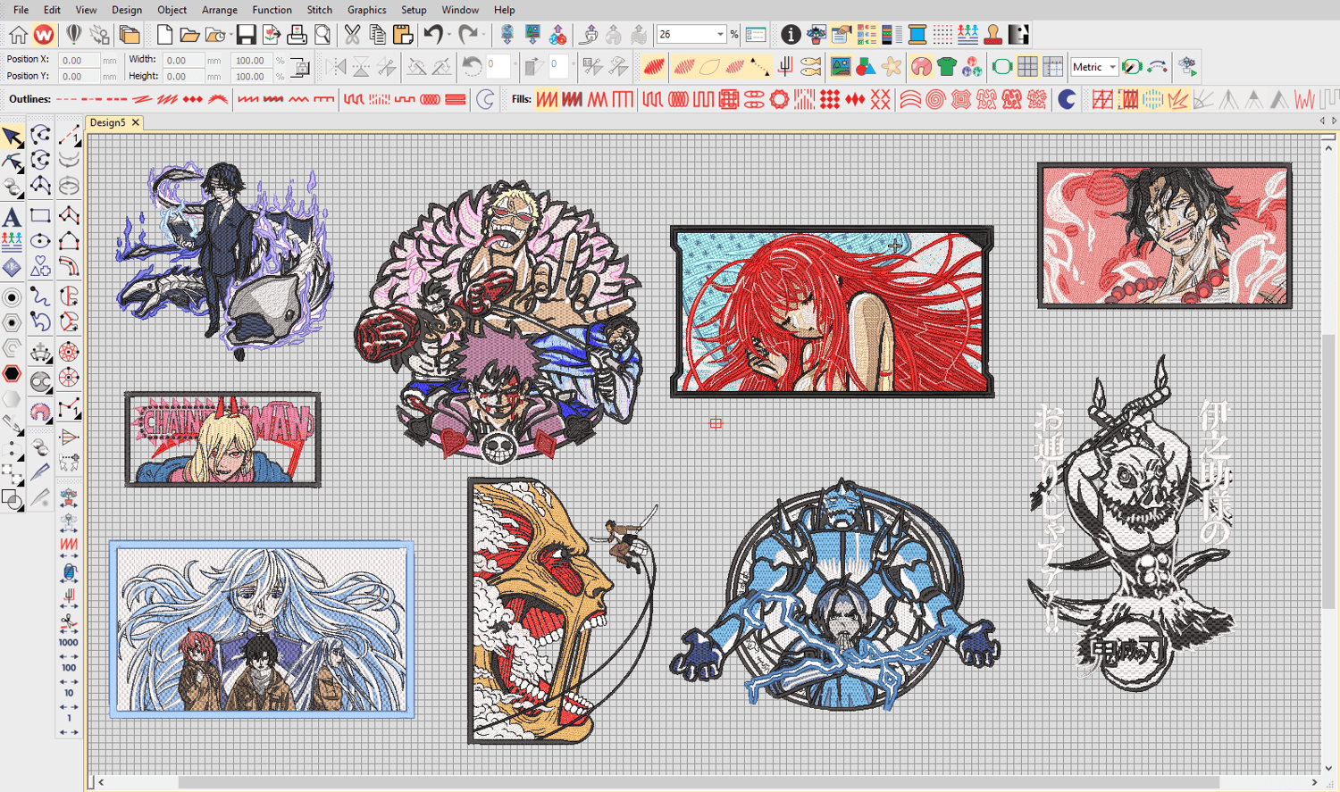Select the Lettering A tool
The image size is (1340, 792).
(13, 216)
